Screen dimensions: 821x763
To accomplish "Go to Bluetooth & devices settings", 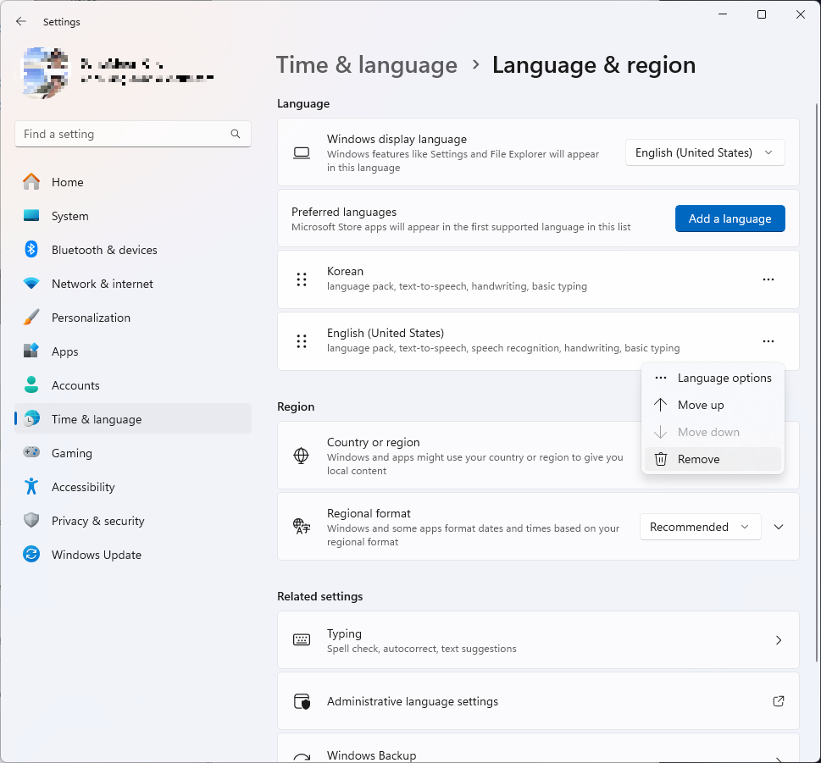I will (x=133, y=250).
